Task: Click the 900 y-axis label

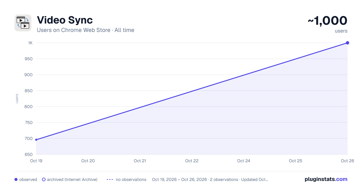Action: pyautogui.click(x=29, y=75)
